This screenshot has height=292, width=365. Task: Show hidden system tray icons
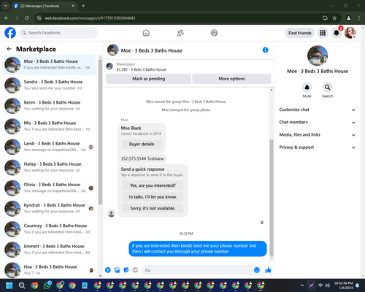click(x=302, y=285)
